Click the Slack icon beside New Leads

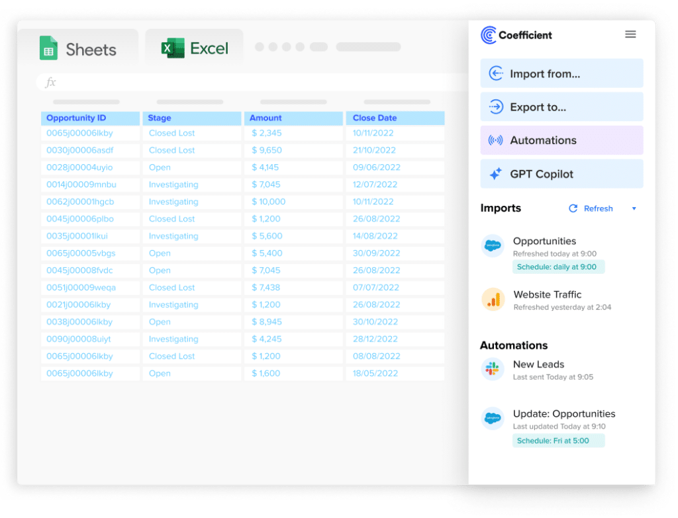[493, 369]
